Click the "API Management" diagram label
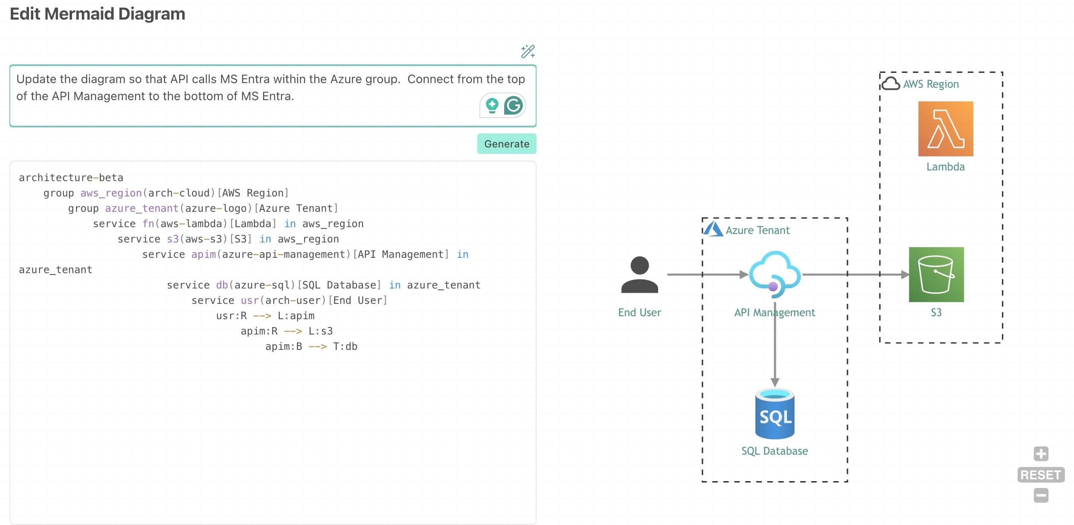The width and height of the screenshot is (1074, 525). click(775, 312)
